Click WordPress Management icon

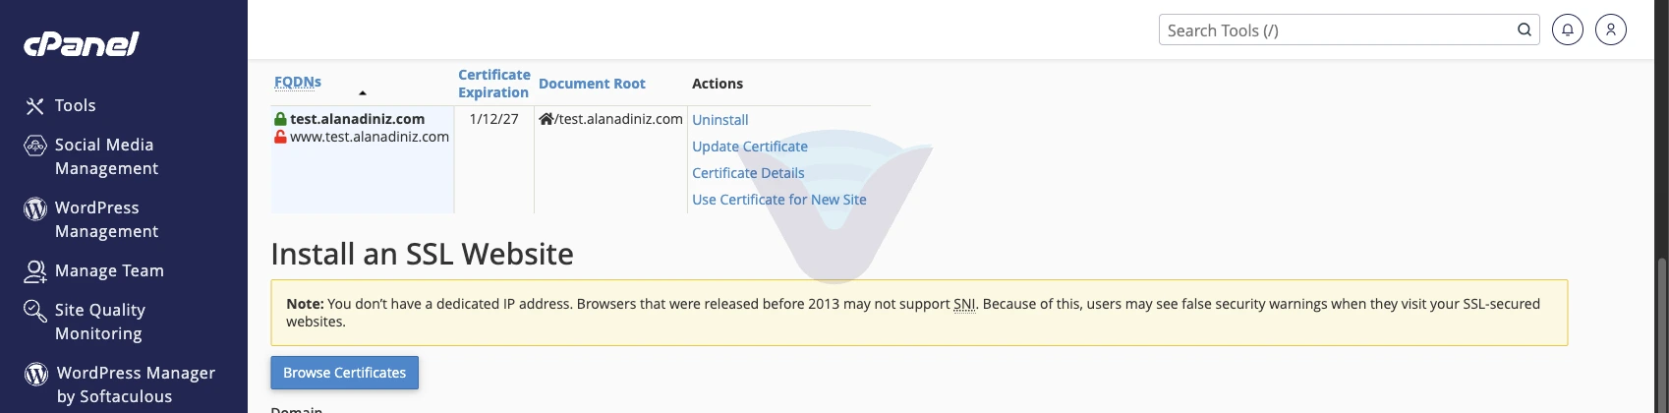(x=35, y=208)
